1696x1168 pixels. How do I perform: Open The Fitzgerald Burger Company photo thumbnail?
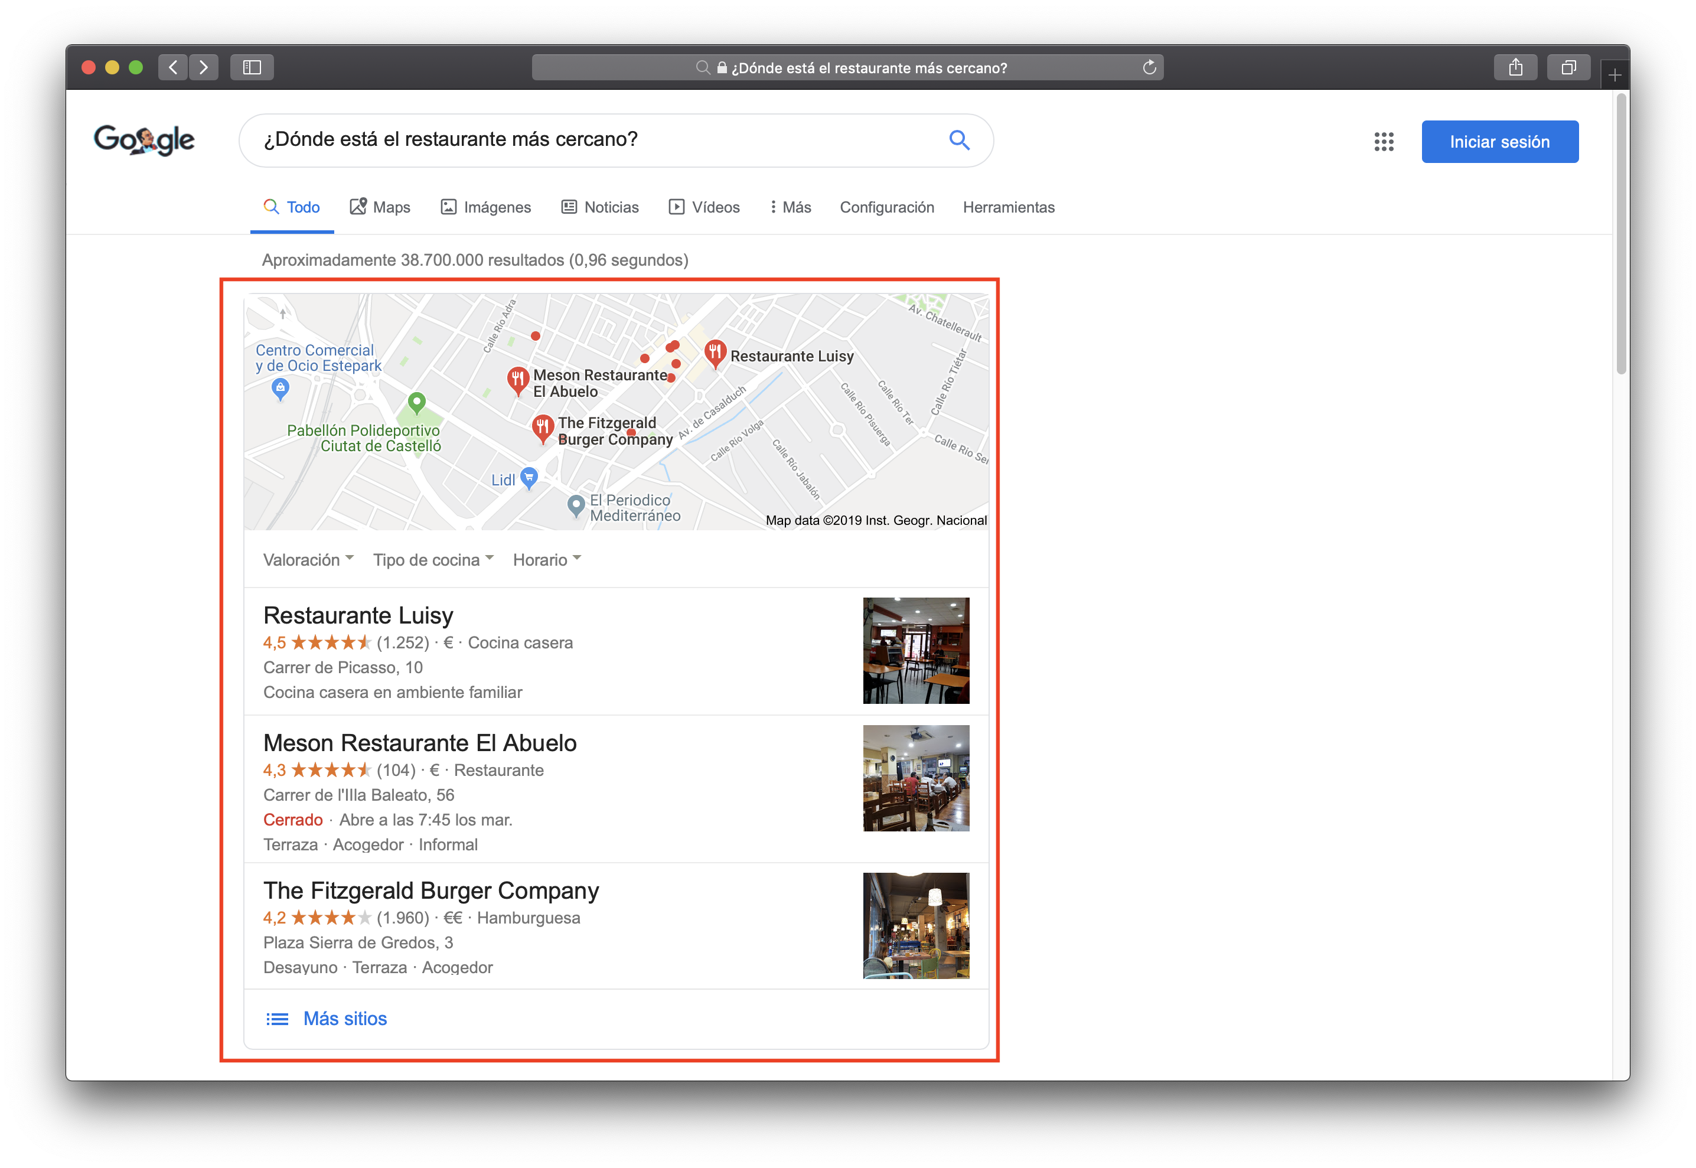coord(916,926)
